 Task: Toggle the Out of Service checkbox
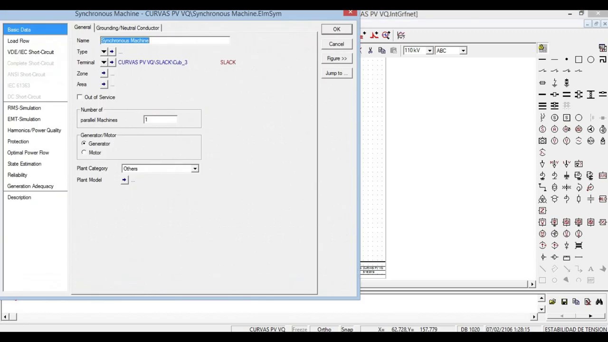coord(80,97)
